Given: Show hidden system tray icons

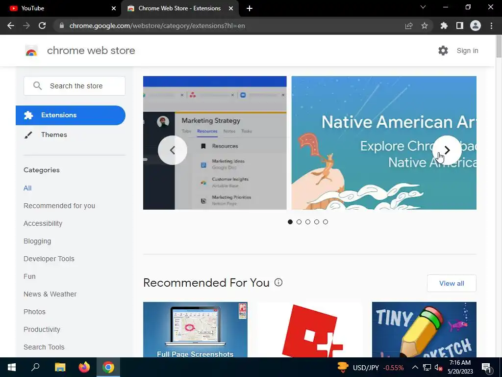Looking at the screenshot, I should tap(415, 367).
